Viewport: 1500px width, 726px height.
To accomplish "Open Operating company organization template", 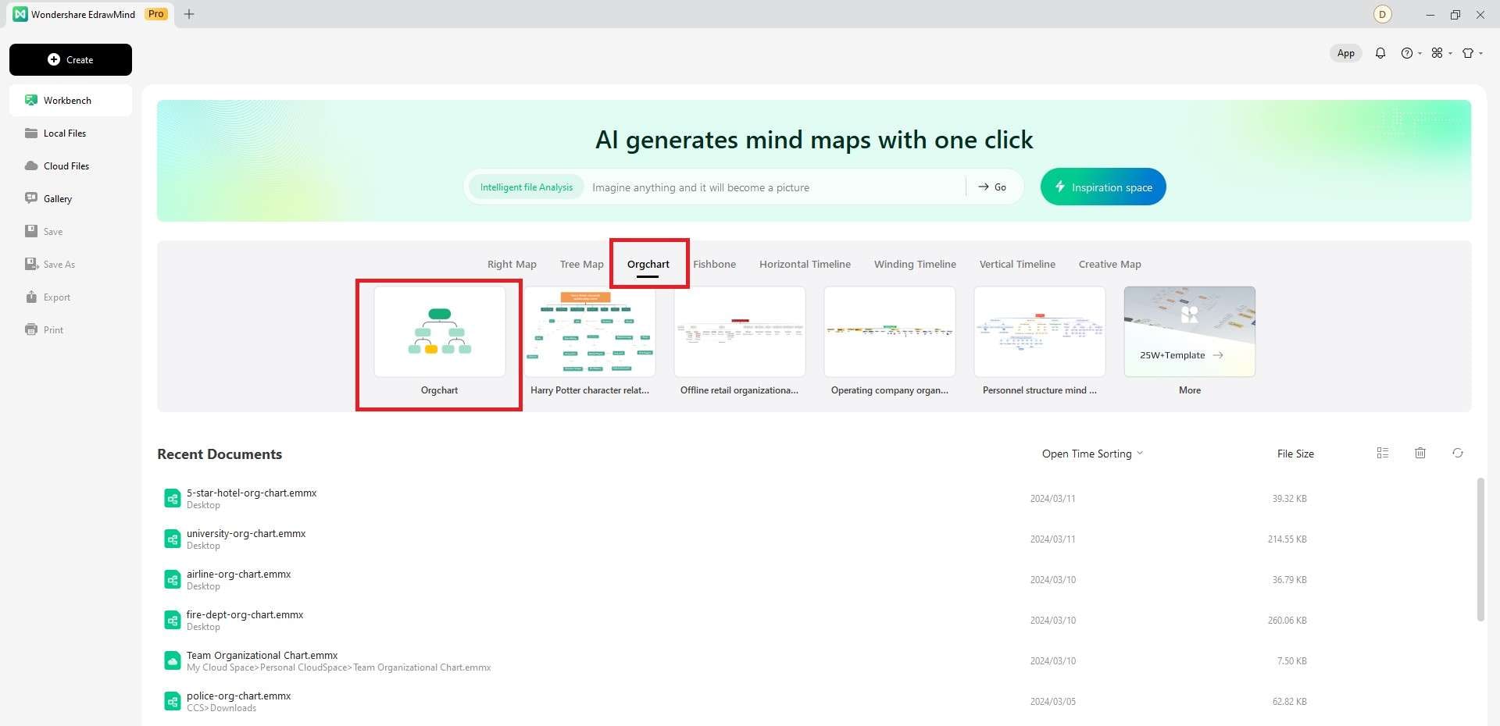I will point(890,332).
